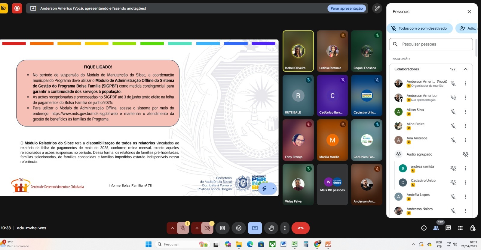The width and height of the screenshot is (481, 250).
Task: Open meeting details info icon
Action: point(424,228)
